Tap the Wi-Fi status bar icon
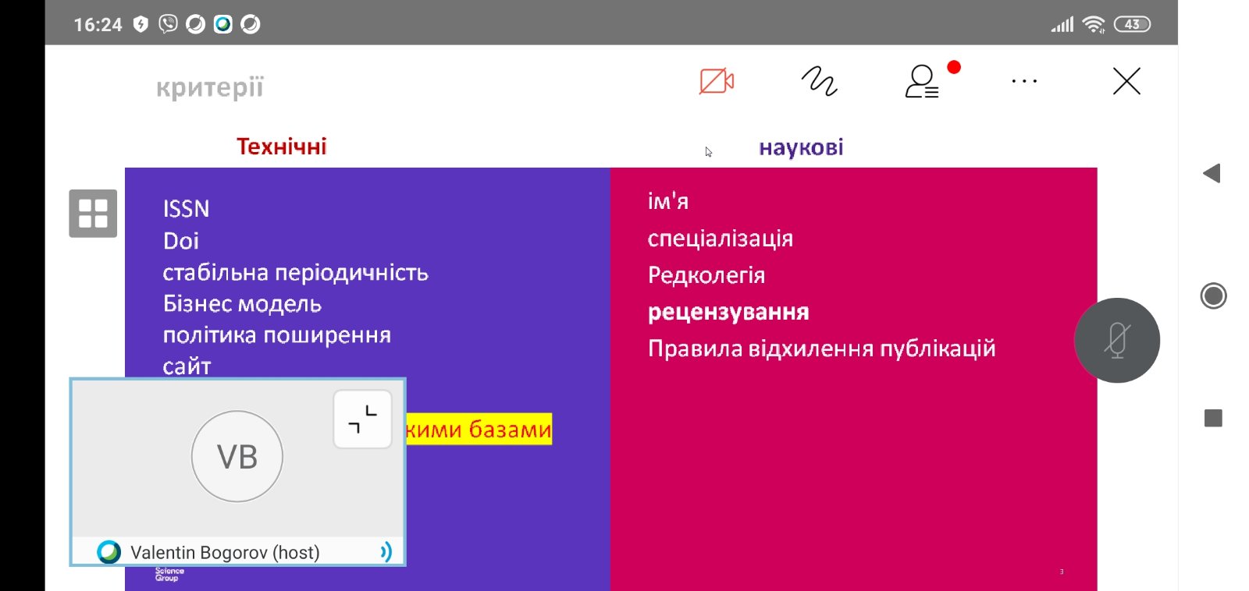The image size is (1249, 591). click(x=1094, y=25)
